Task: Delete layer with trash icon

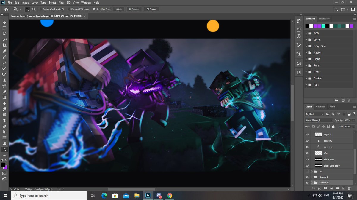Action: pyautogui.click(x=349, y=188)
